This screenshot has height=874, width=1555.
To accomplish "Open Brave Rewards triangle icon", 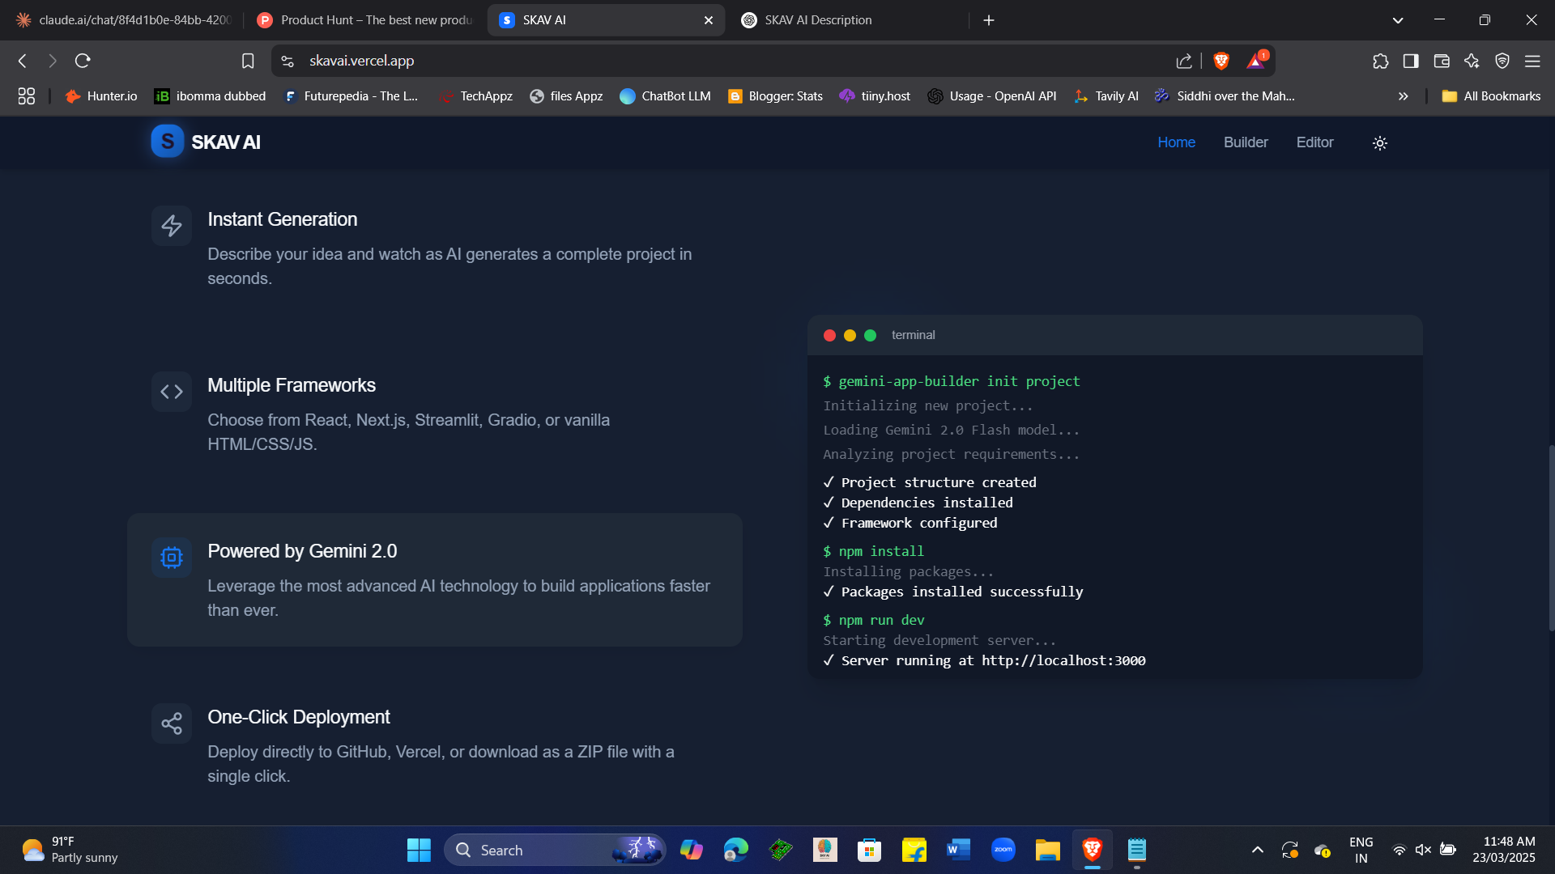I will pyautogui.click(x=1255, y=61).
